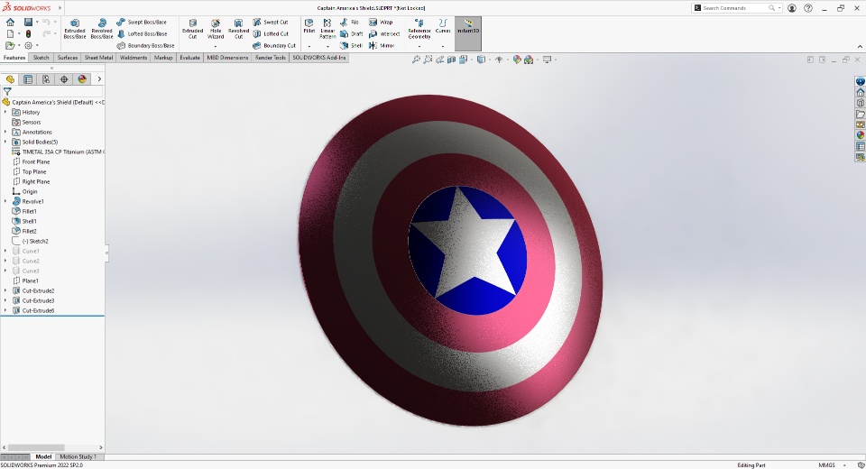Open the PropertyManager panel tab
Screen dimensions: 866x469
tap(28, 79)
